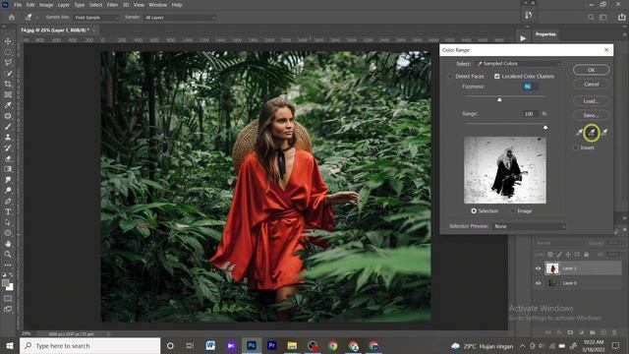Open the Selection Preview dropdown
Screen dimensions: 629x354
(x=529, y=226)
